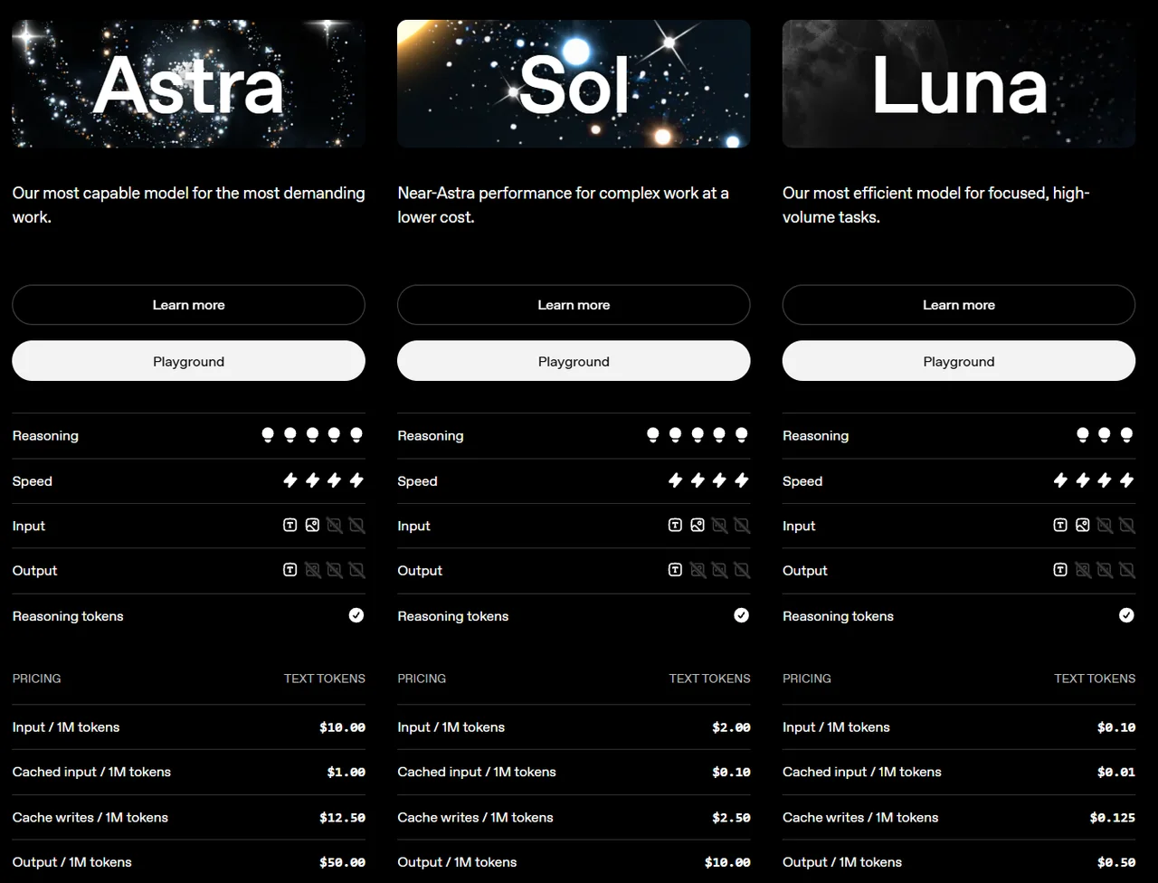The width and height of the screenshot is (1158, 883).
Task: Click Astra's Reasoning tokens checkmark icon
Action: point(356,615)
